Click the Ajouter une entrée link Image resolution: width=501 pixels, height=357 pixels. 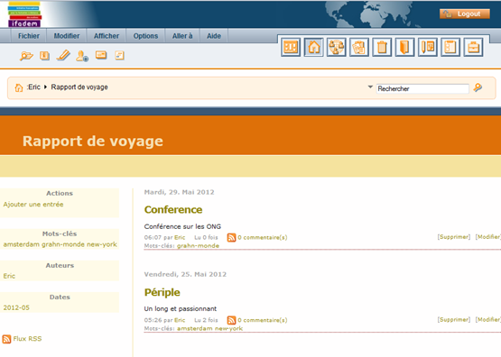tap(33, 204)
